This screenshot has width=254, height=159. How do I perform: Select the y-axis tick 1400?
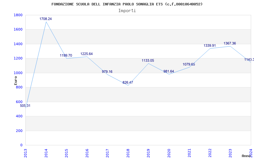[x=18, y=44]
